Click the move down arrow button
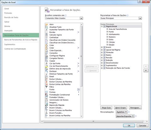Image resolution: width=151 pixels, height=130 pixels. (146, 71)
